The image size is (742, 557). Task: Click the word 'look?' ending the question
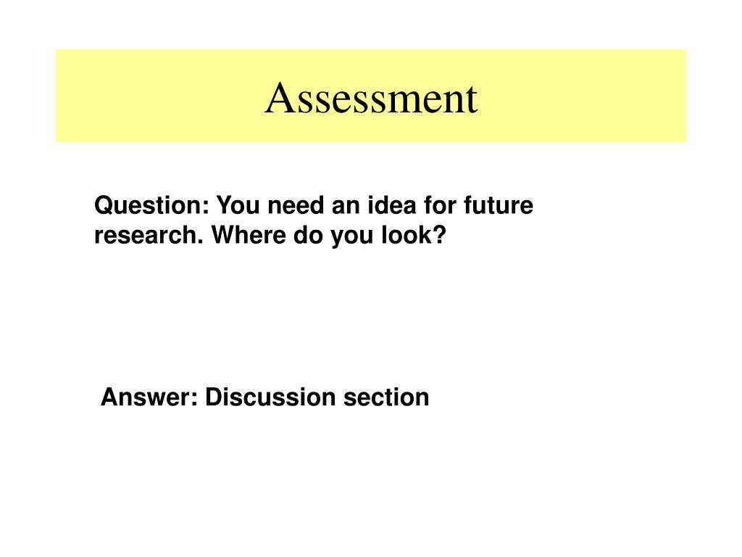pos(414,234)
